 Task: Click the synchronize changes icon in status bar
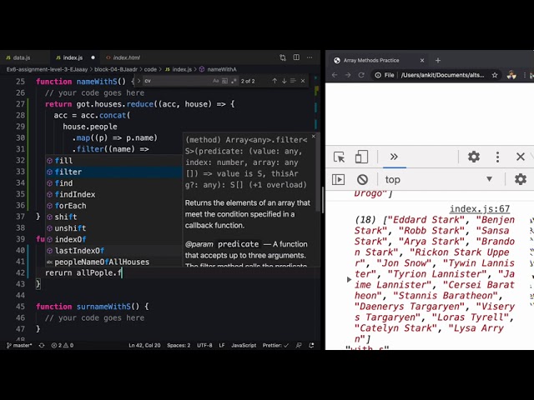pos(42,345)
